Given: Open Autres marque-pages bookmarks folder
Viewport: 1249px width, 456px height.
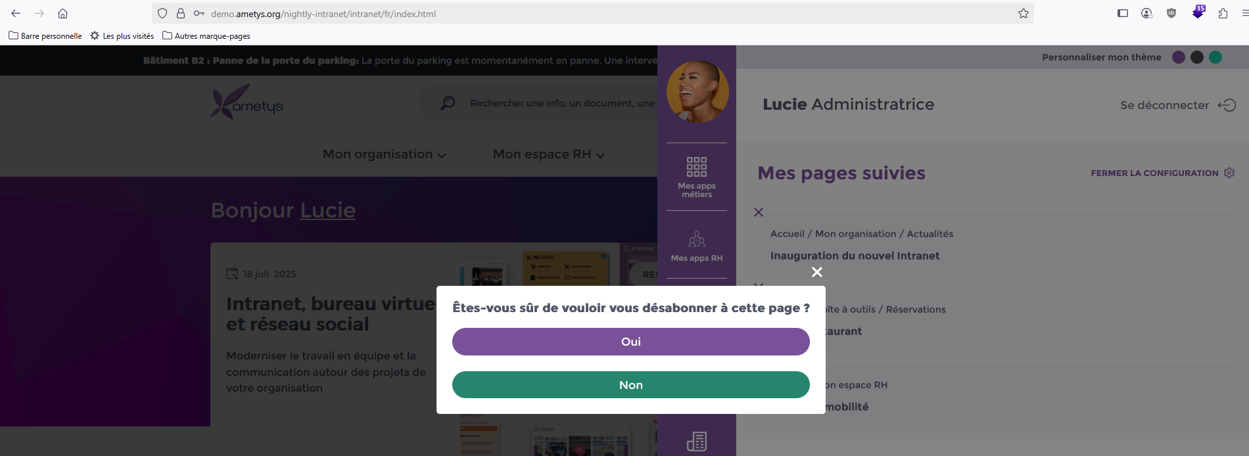Looking at the screenshot, I should point(206,36).
